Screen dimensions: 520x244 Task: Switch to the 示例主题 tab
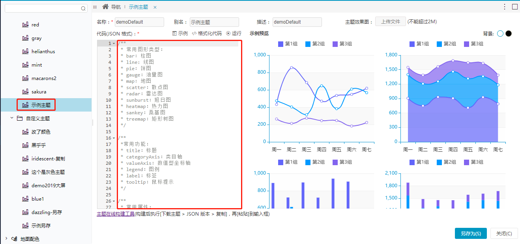138,7
